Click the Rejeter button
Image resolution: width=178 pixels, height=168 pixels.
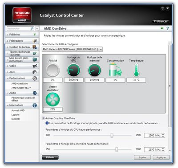coord(142,157)
